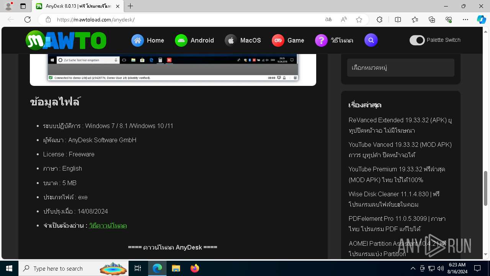Open the Windows Start menu
Viewport: 490px width, 276px height.
(x=9, y=268)
